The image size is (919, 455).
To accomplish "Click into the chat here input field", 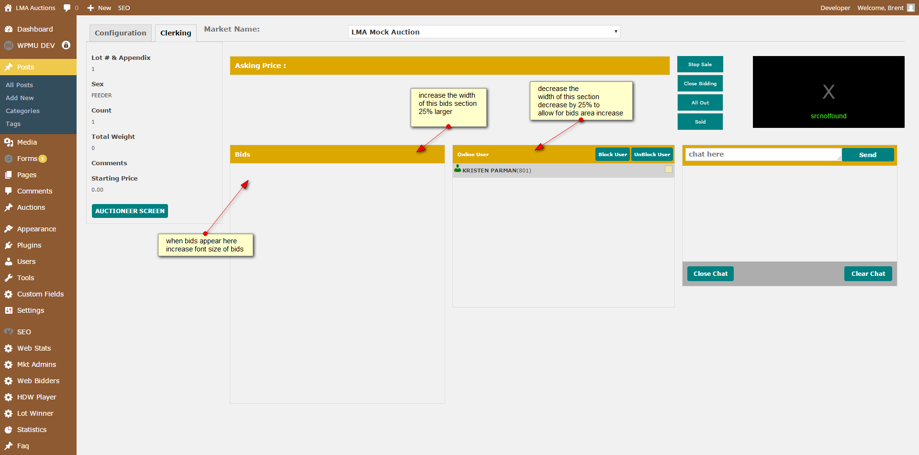I will [x=763, y=154].
